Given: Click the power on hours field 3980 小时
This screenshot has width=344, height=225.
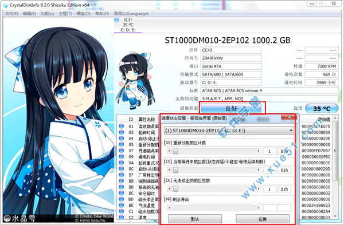Looking at the screenshot, I should [x=322, y=82].
